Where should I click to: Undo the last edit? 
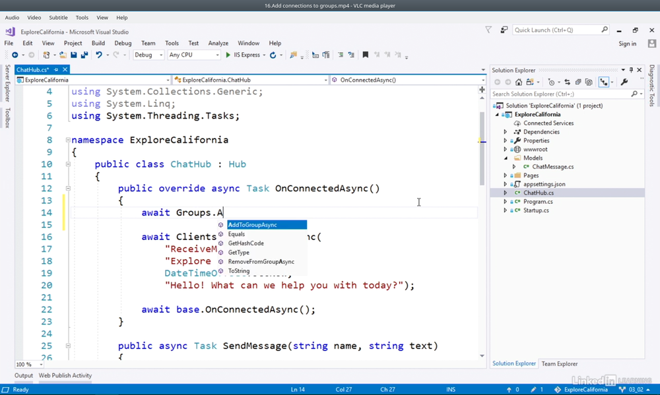pyautogui.click(x=99, y=55)
